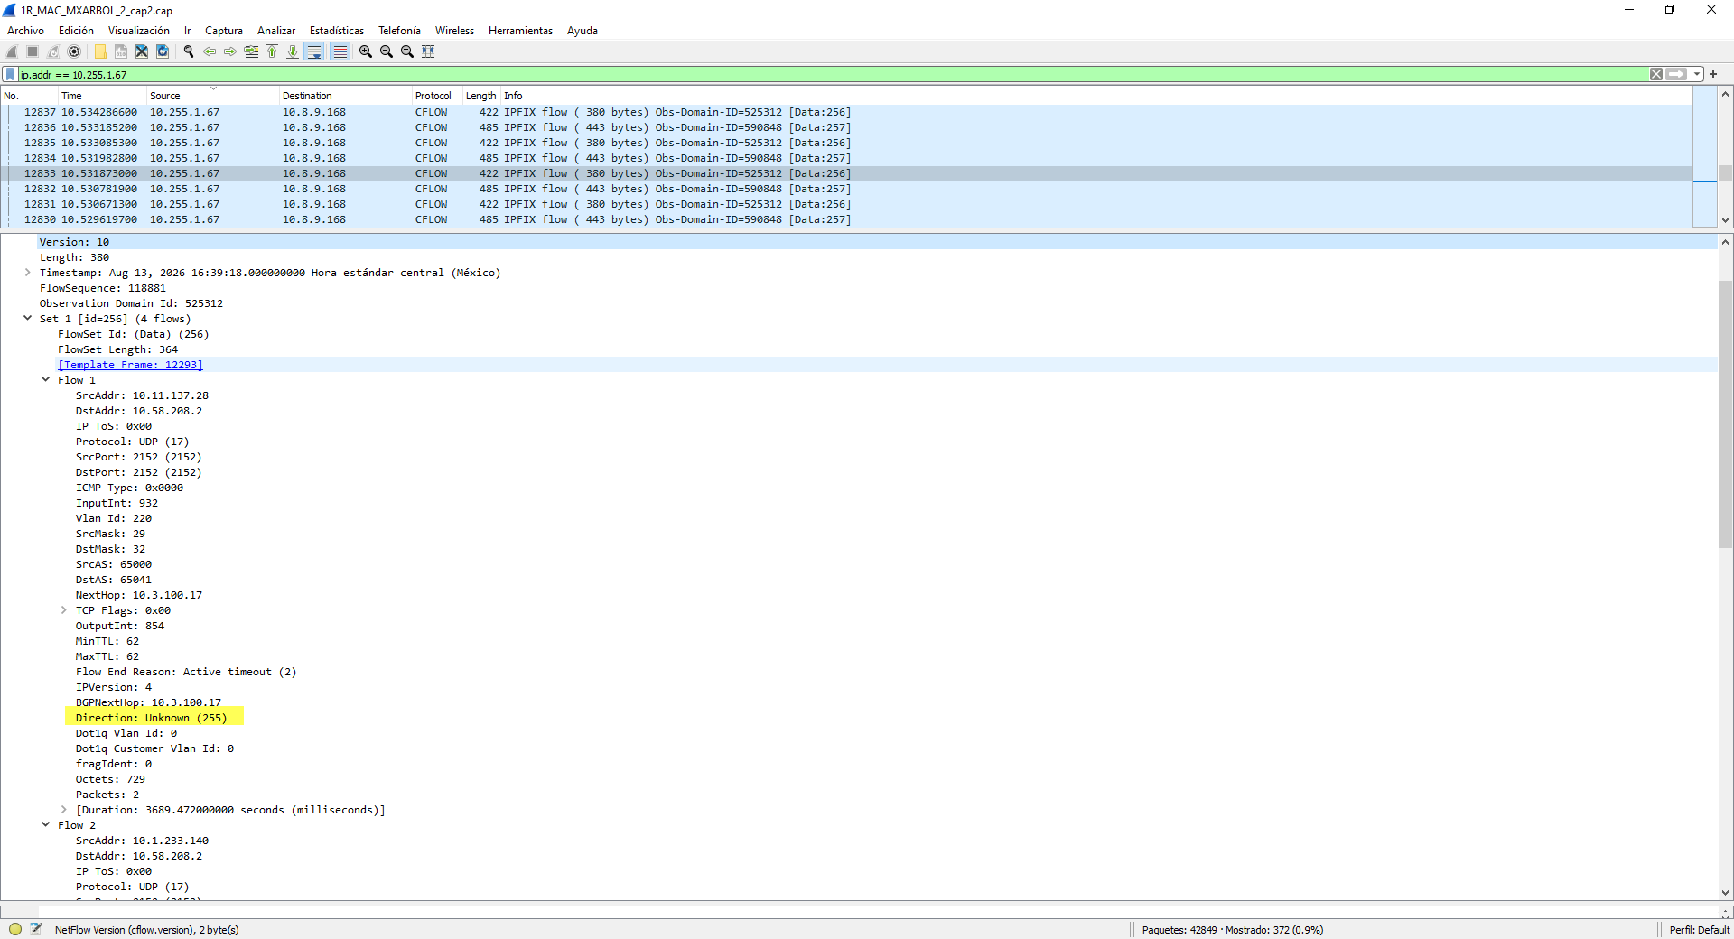Viewport: 1734px width, 939px height.
Task: Open the Analizar menu
Action: [x=276, y=31]
